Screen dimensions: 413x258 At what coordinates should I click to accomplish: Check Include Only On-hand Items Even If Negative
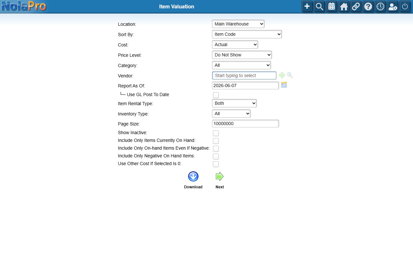pyautogui.click(x=216, y=149)
